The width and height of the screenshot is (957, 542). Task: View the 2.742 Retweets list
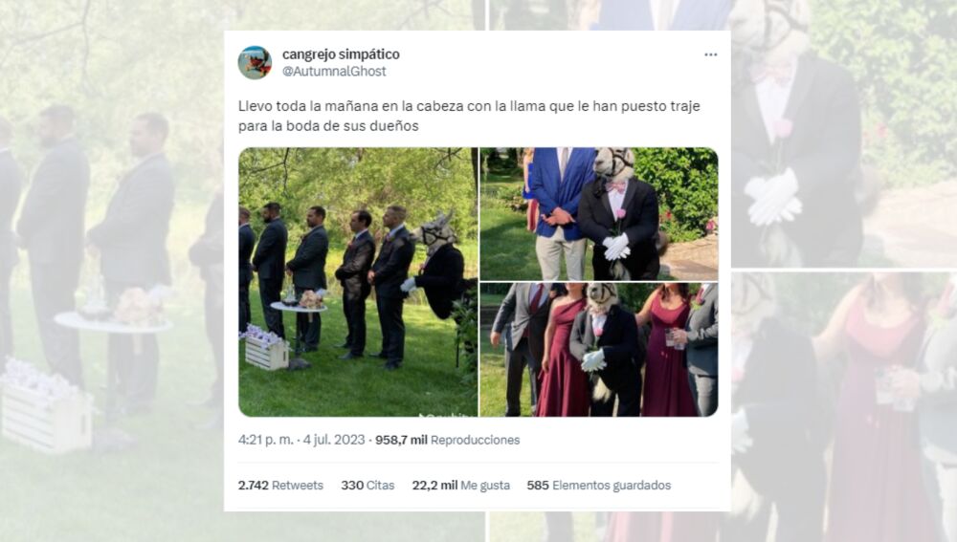click(280, 486)
